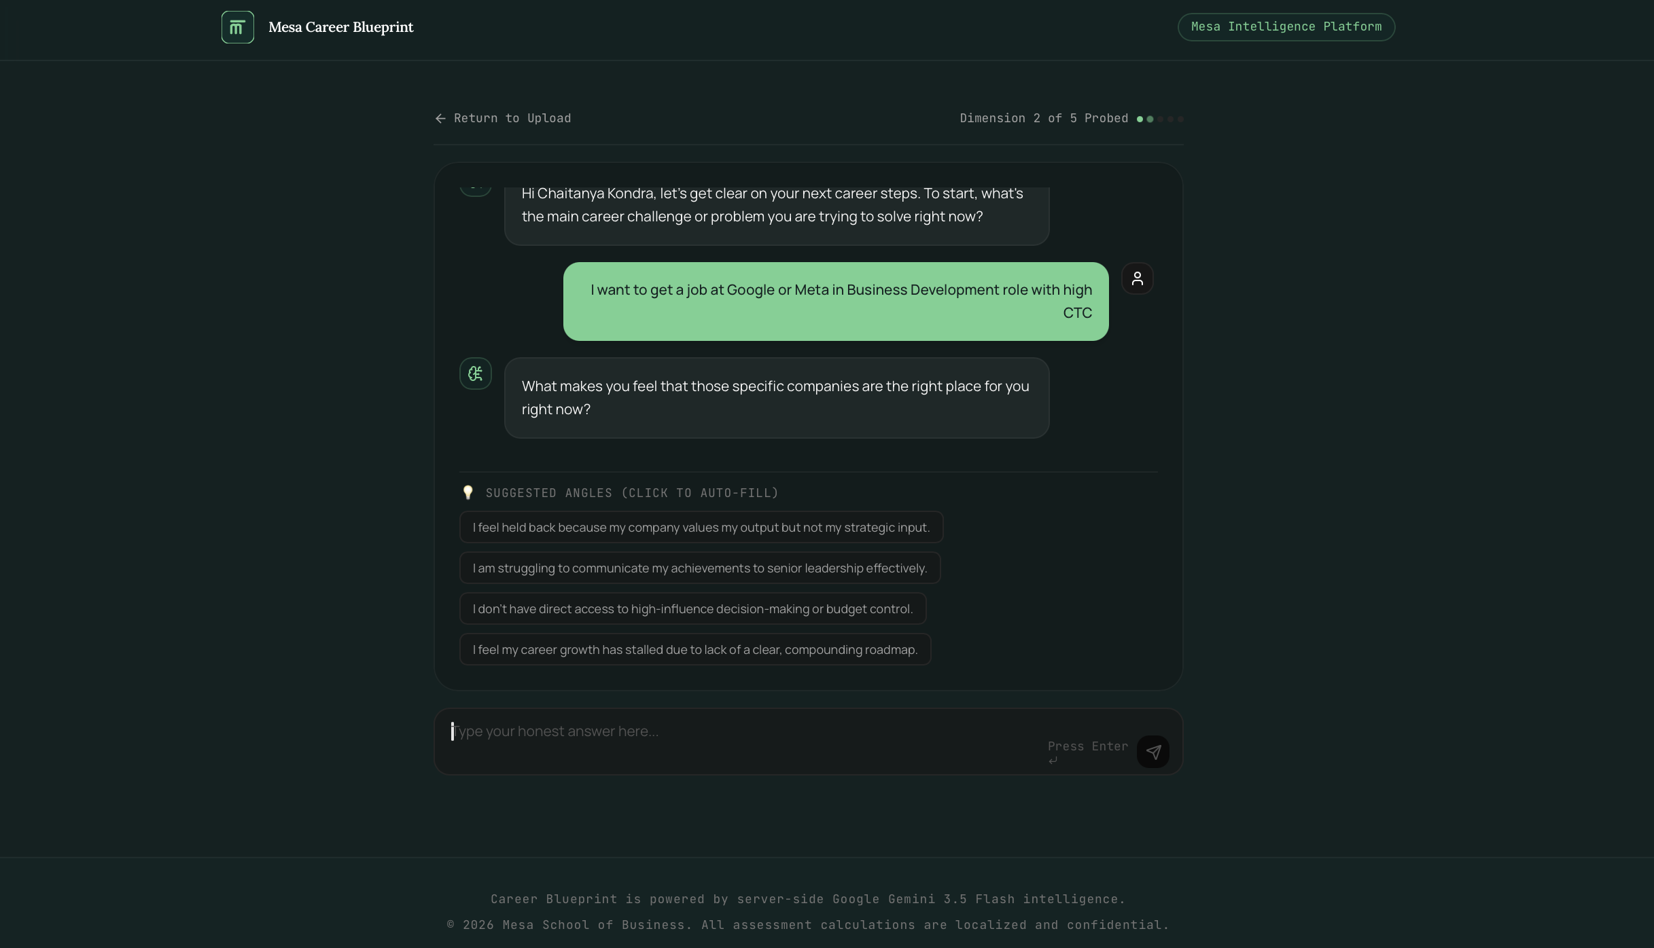The width and height of the screenshot is (1654, 948).
Task: Click the lightbulb icon by Suggested Angles
Action: coord(468,492)
